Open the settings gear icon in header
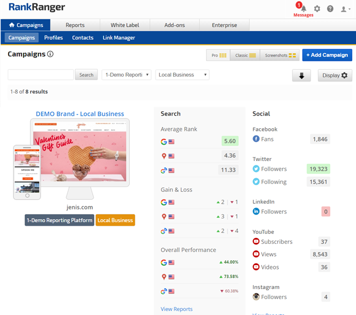 [317, 9]
